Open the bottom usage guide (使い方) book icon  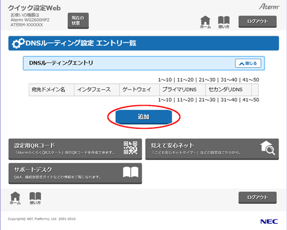click(35, 198)
